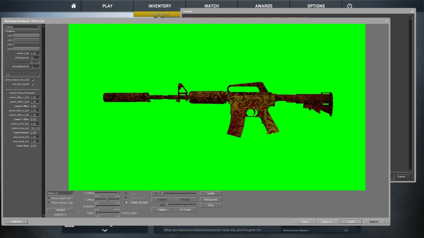Open the WATCH menu

[x=211, y=6]
